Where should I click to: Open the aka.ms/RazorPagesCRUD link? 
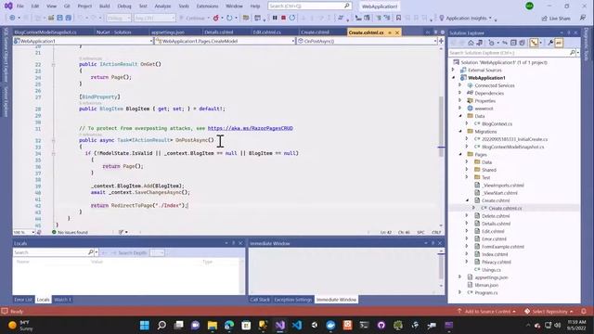(250, 128)
